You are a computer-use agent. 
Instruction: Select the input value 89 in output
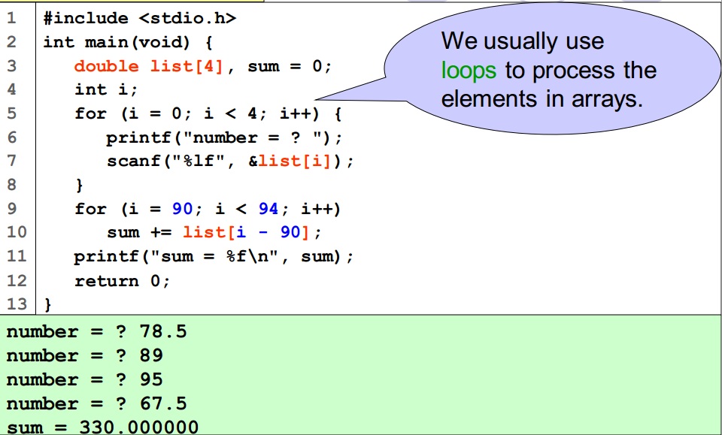(150, 355)
